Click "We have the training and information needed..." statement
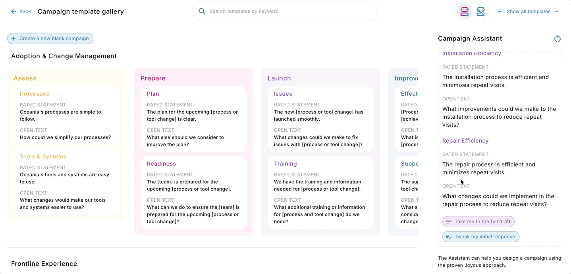This screenshot has width=571, height=274. [318, 185]
